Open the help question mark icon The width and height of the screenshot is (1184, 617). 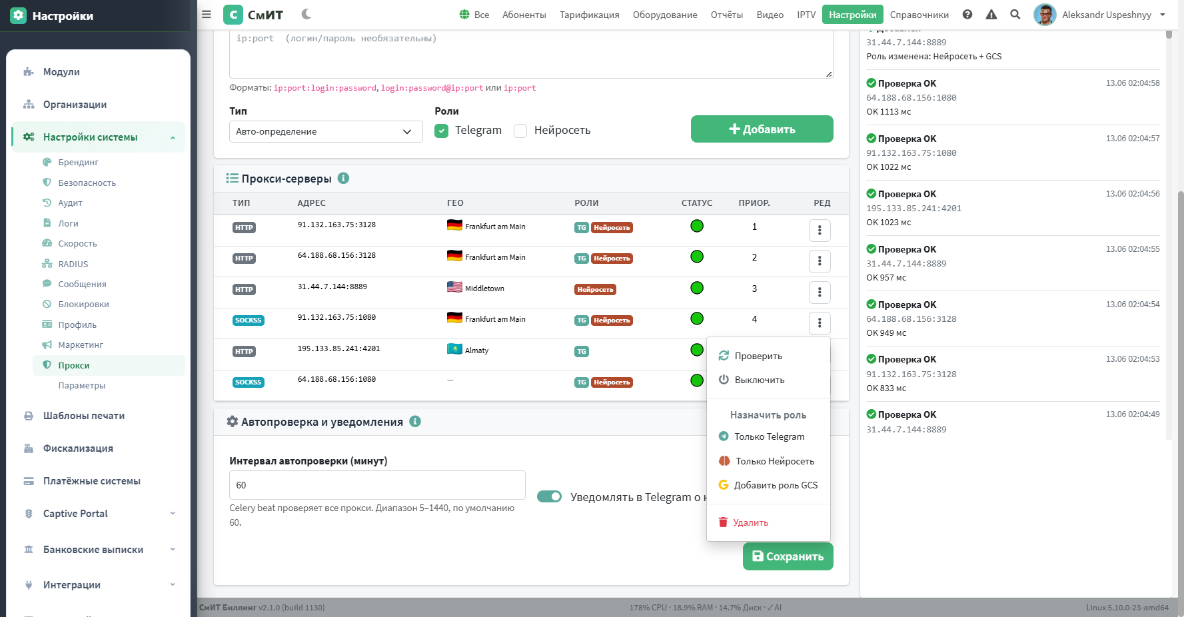(x=967, y=14)
